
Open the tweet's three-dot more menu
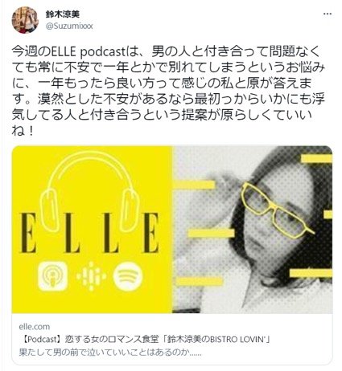[328, 14]
